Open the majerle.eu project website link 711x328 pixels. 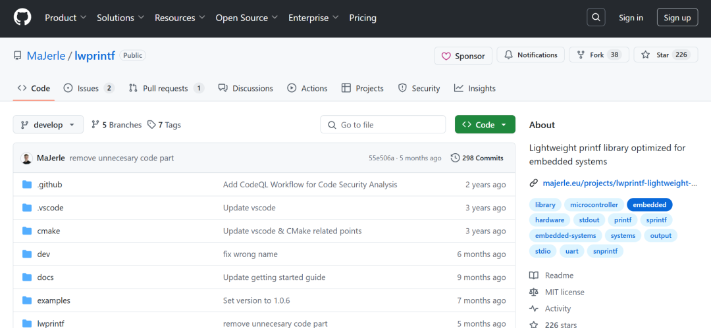(x=619, y=183)
